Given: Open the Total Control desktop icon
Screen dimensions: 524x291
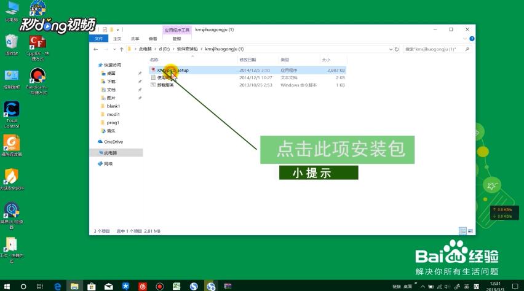Looking at the screenshot, I should [x=11, y=111].
